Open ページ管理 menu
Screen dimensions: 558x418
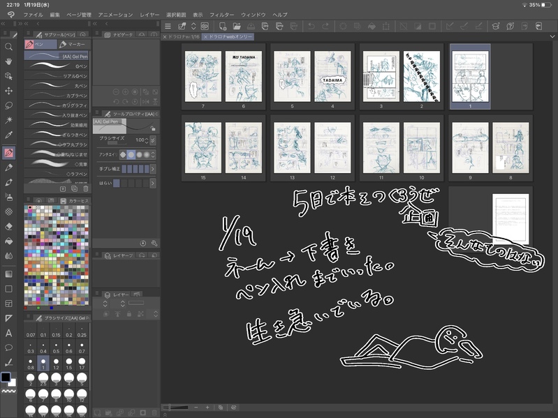79,15
